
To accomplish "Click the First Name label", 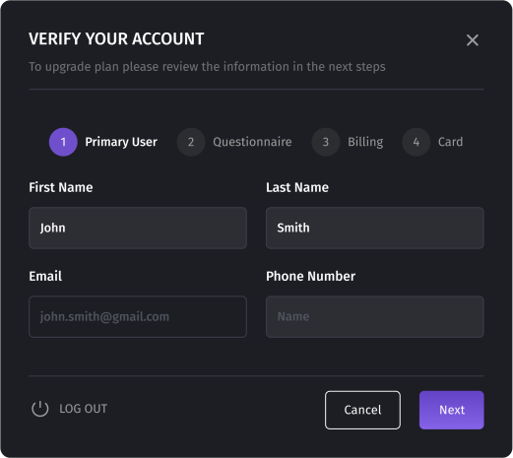I will point(61,187).
